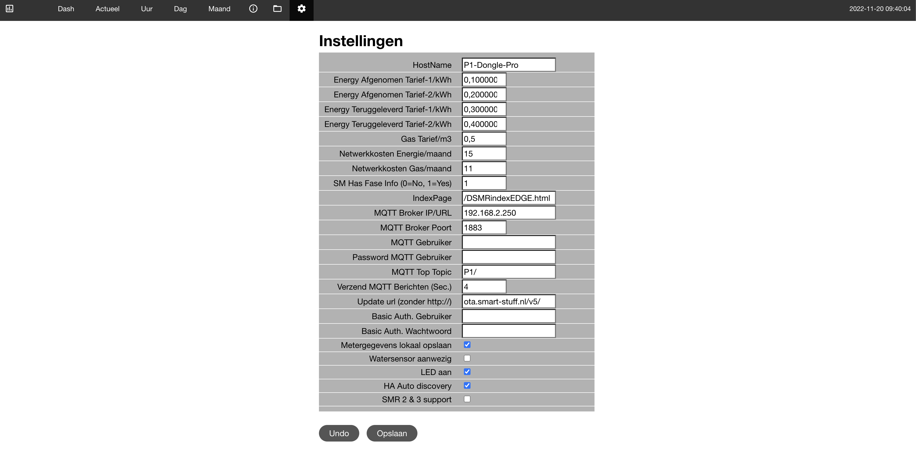This screenshot has width=916, height=466.
Task: Toggle the LED aan checkbox
Action: [x=467, y=371]
